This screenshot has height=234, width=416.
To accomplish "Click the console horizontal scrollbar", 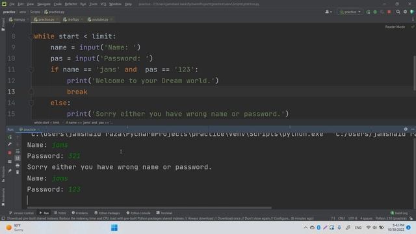I will [x=149, y=208].
